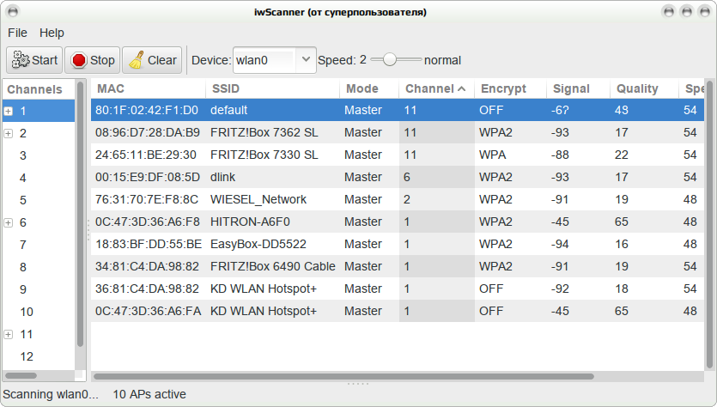Image resolution: width=717 pixels, height=407 pixels.
Task: Select channel 3 in Channels list
Action: coord(39,155)
